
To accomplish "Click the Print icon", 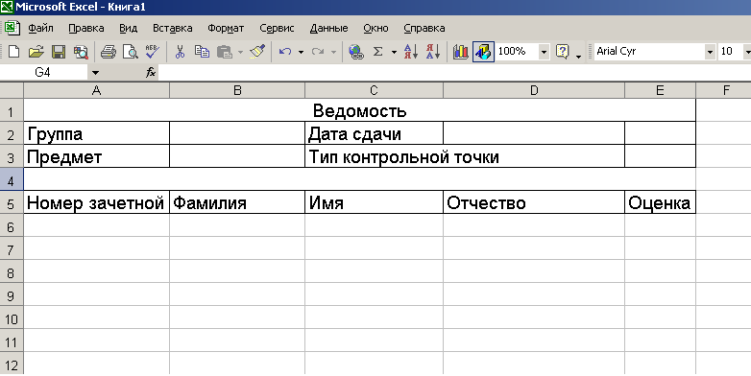I will tap(109, 51).
